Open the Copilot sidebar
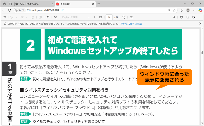This screenshot has width=204, height=126. [201, 10]
